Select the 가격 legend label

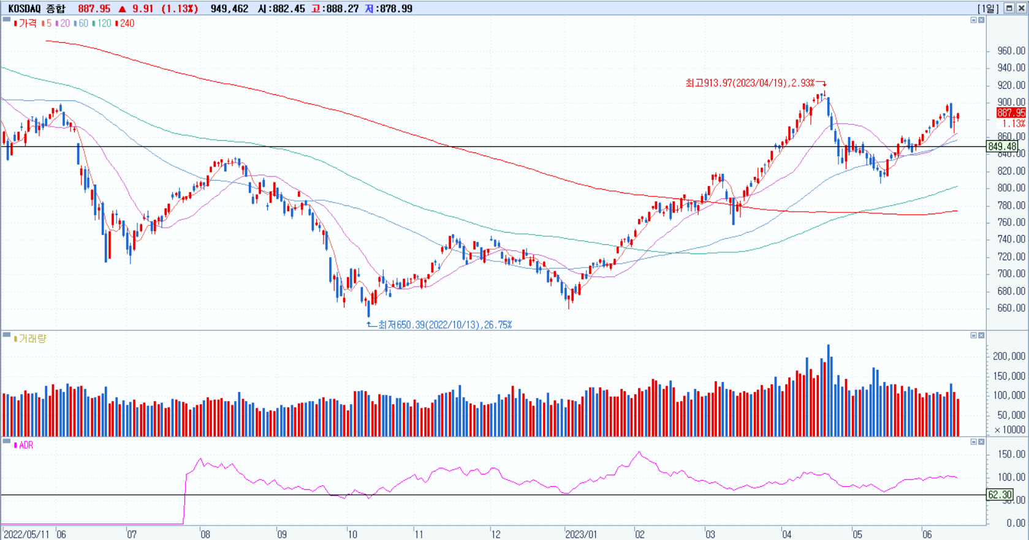25,23
